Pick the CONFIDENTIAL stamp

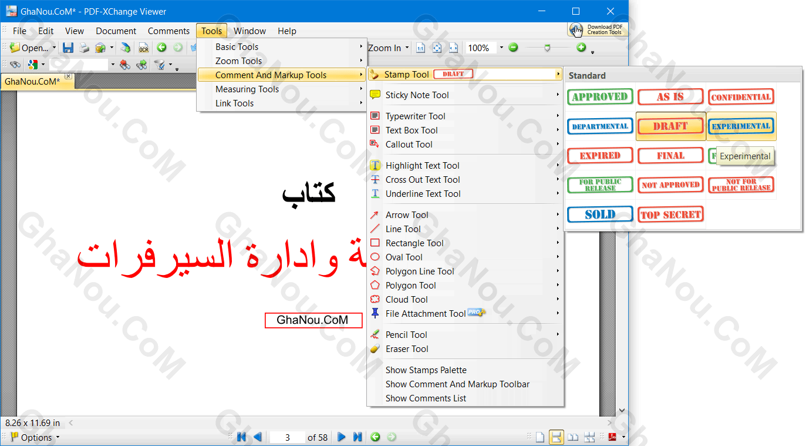(x=741, y=97)
